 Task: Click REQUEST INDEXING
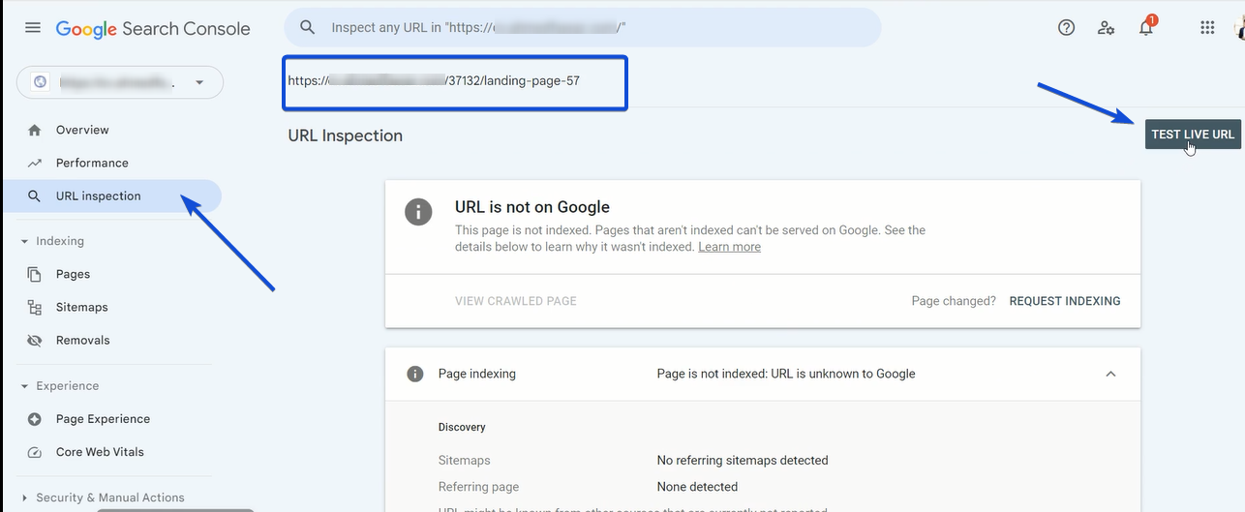(x=1065, y=301)
